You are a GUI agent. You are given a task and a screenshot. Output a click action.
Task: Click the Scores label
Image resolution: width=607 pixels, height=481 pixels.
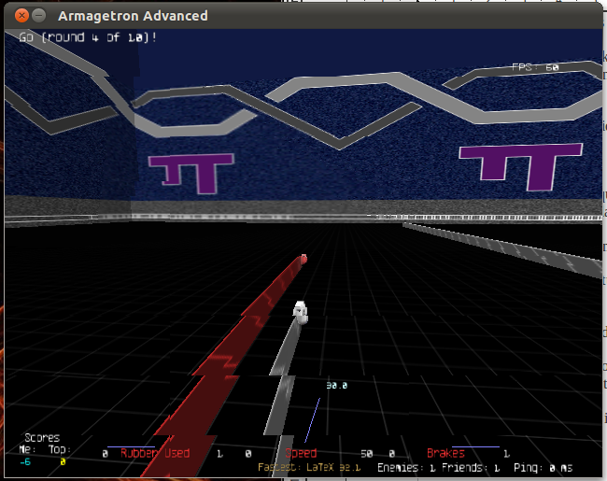point(42,438)
